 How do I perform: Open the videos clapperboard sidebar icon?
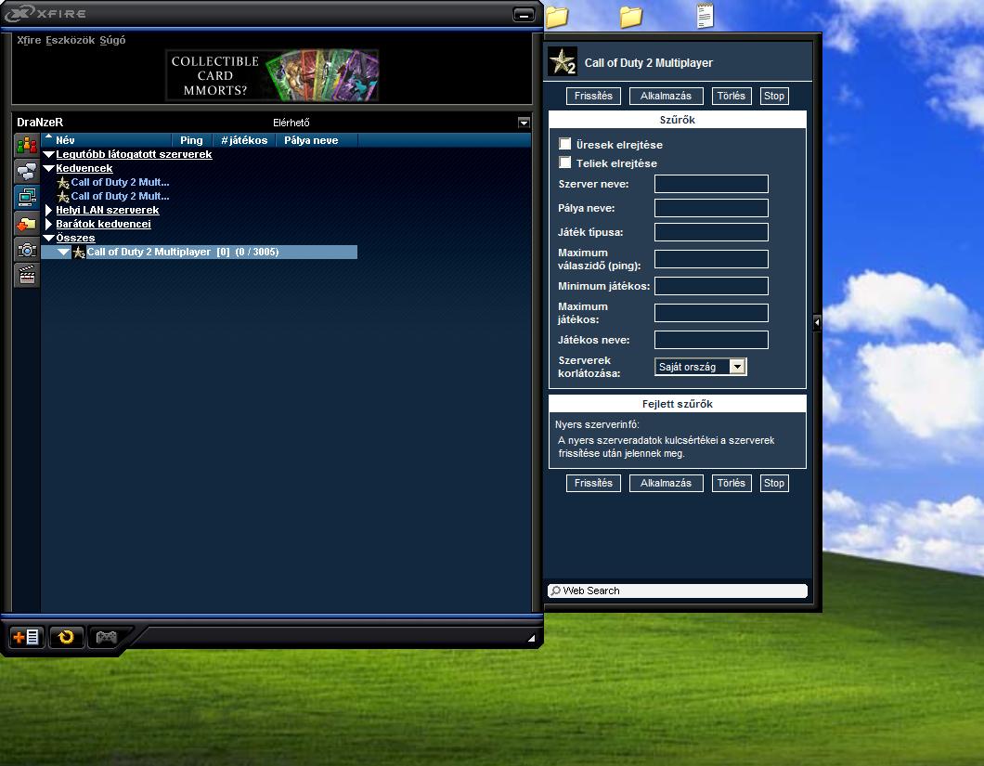tap(26, 276)
